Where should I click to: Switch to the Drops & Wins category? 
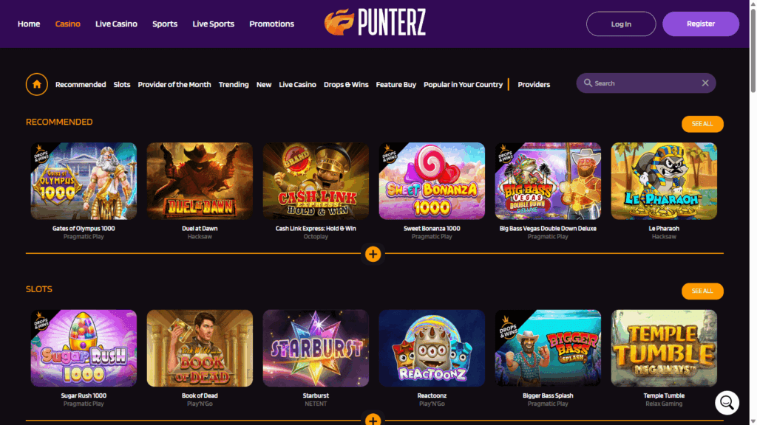coord(346,84)
